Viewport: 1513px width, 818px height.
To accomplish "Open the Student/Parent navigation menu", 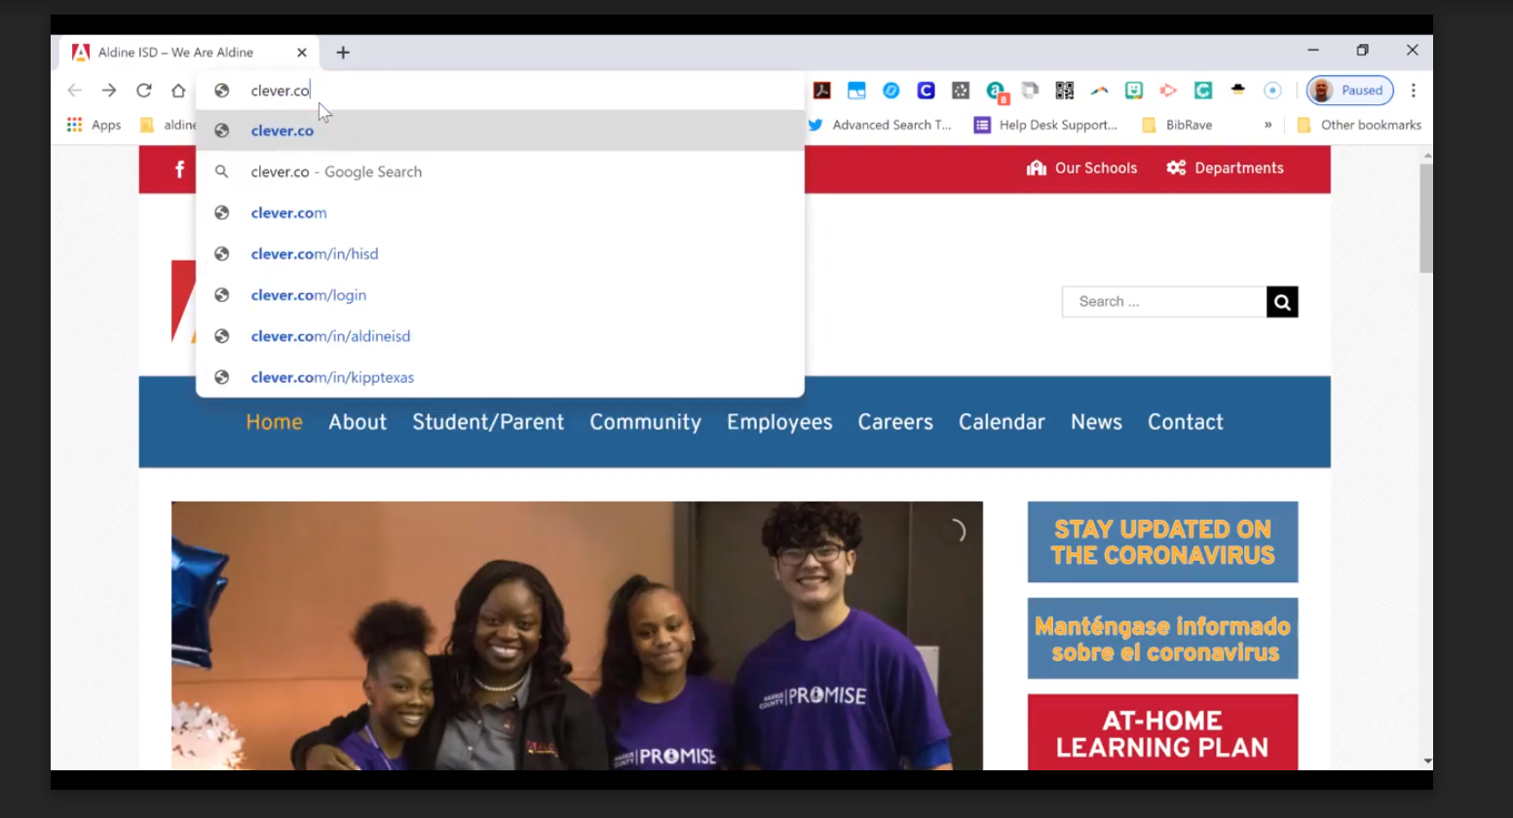I will coord(488,422).
